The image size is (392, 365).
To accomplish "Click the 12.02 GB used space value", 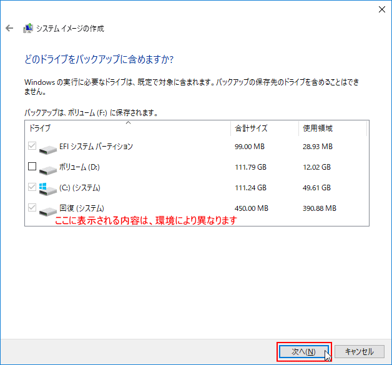I will pos(316,167).
